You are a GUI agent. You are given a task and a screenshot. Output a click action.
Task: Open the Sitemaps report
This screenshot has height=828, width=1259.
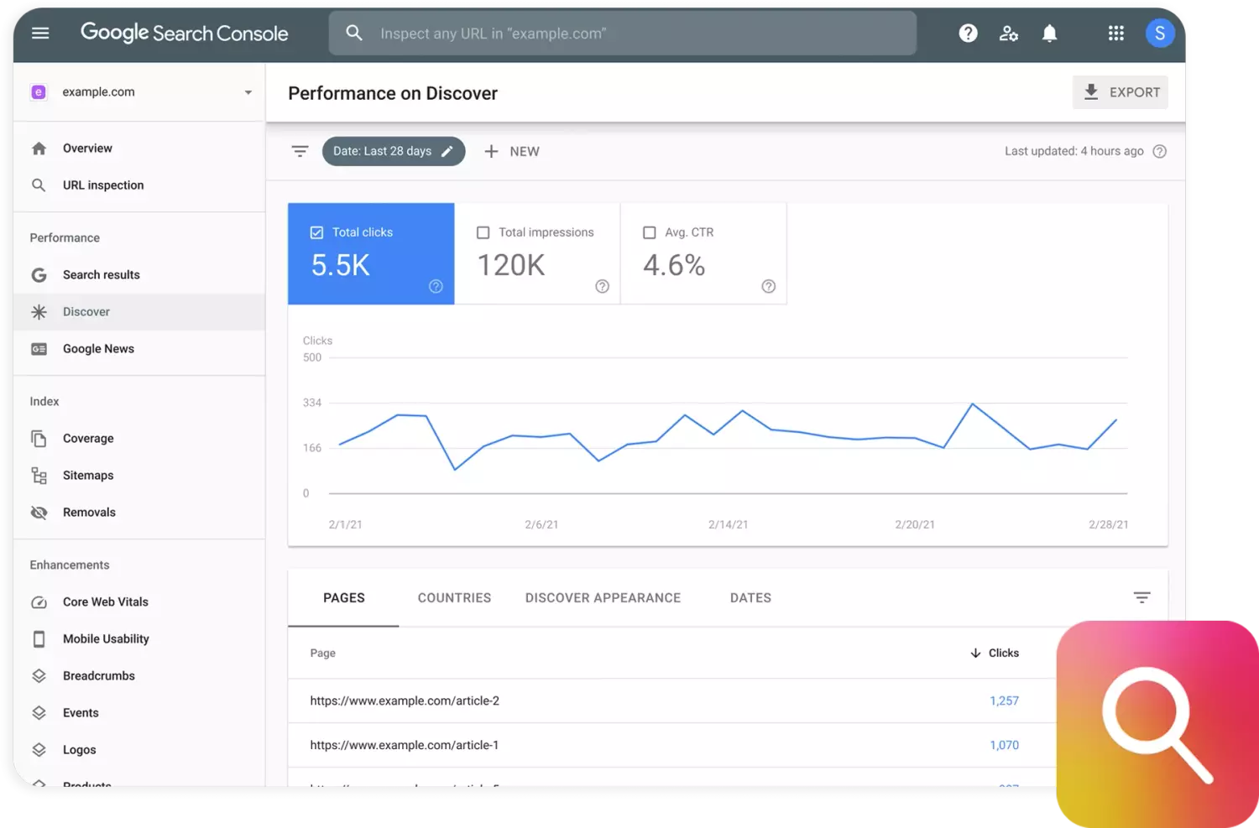tap(88, 475)
